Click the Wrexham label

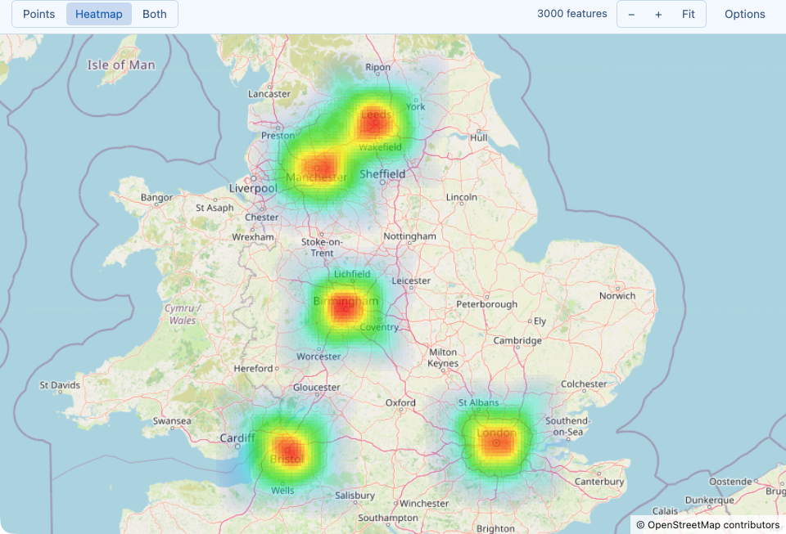[253, 237]
